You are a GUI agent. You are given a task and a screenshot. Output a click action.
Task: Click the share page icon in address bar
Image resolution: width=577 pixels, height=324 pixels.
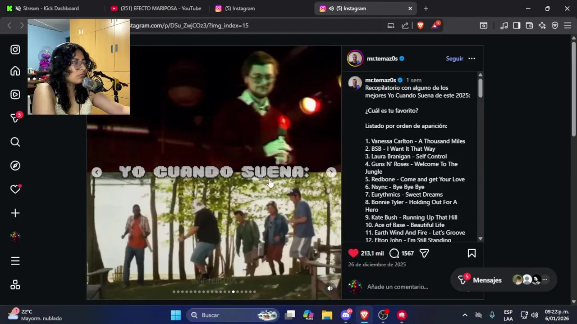405,26
